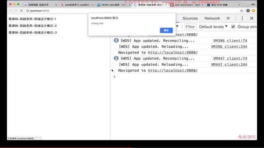Close the DevTools panel
264x148 pixels.
[252, 18]
